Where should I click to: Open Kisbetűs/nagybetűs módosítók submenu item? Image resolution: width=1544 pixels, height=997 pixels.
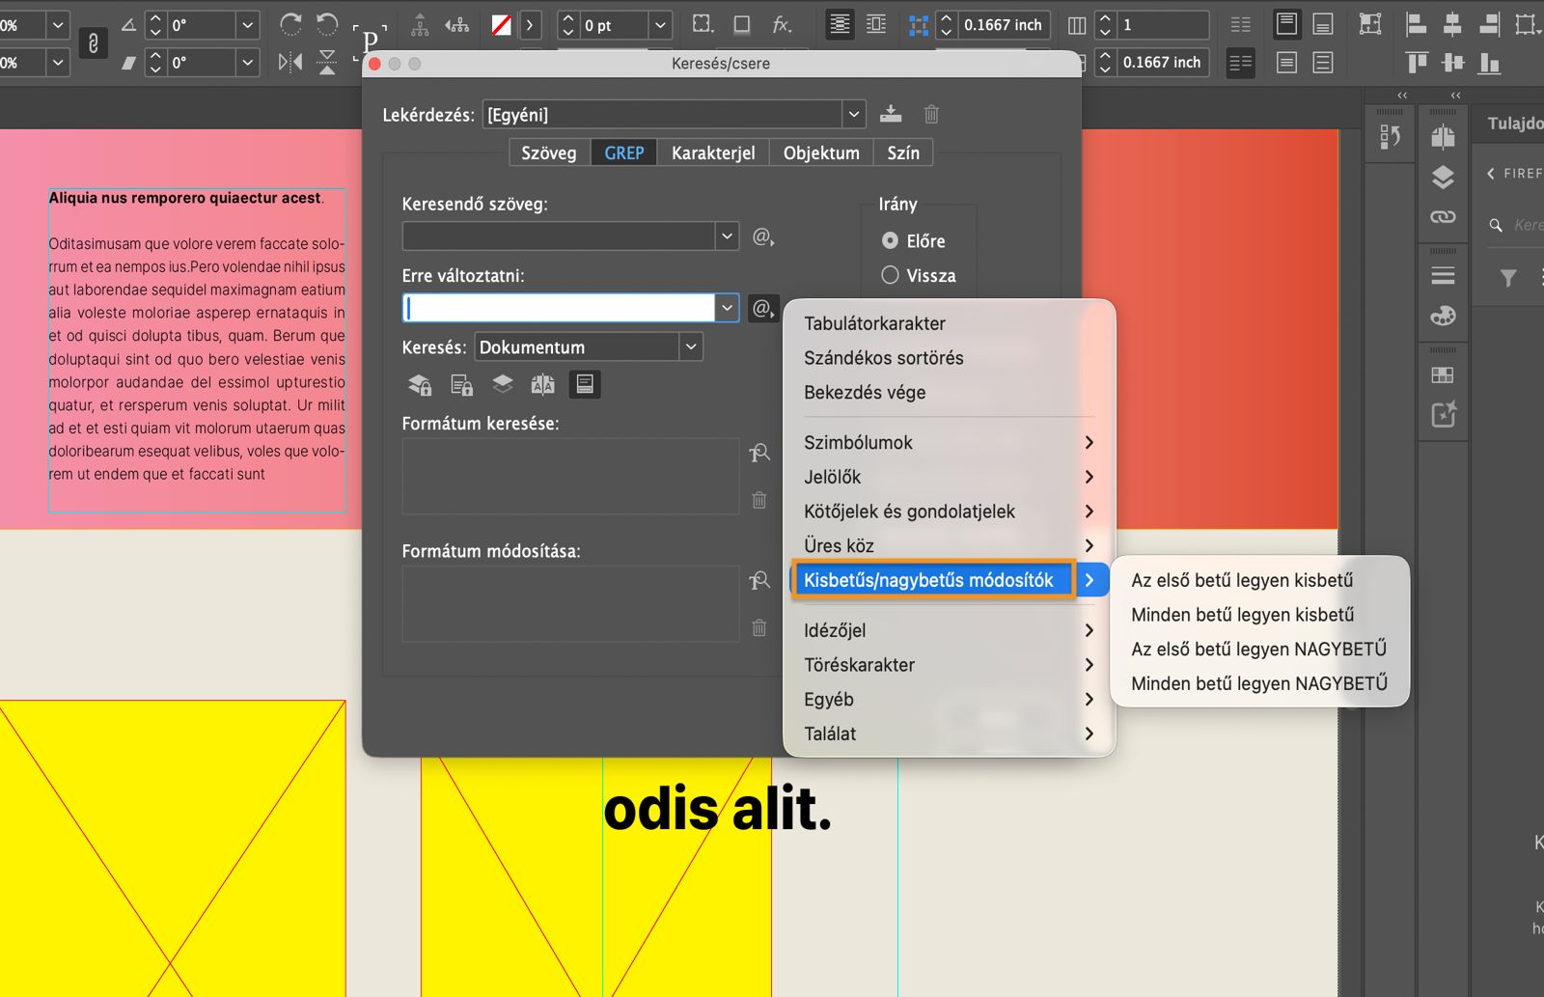(x=950, y=580)
